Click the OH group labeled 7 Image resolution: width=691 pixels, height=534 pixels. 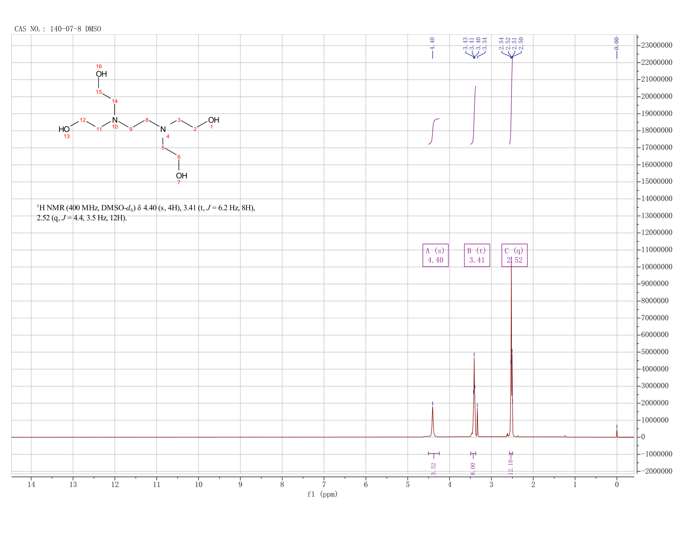[x=181, y=176]
